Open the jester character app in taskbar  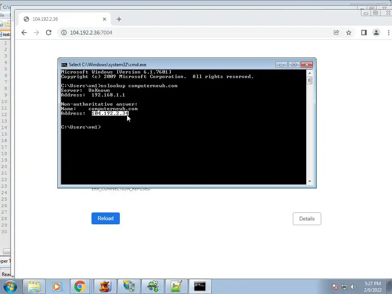click(105, 286)
